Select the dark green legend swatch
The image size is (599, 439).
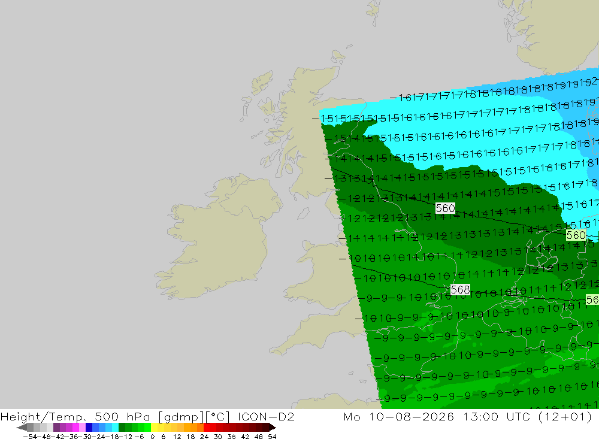122,428
